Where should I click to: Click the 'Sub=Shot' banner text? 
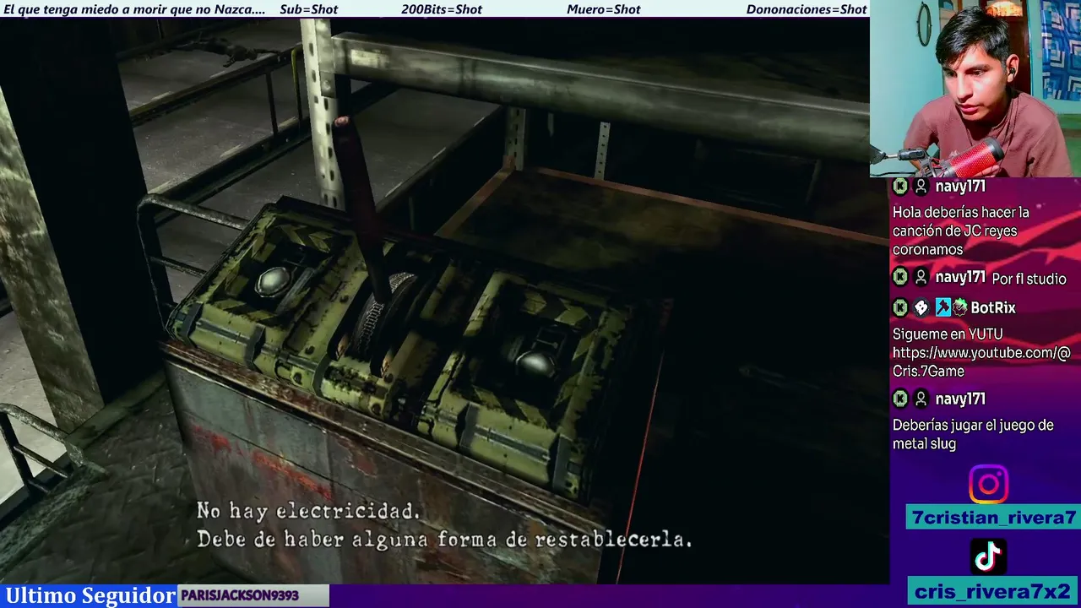tap(308, 9)
